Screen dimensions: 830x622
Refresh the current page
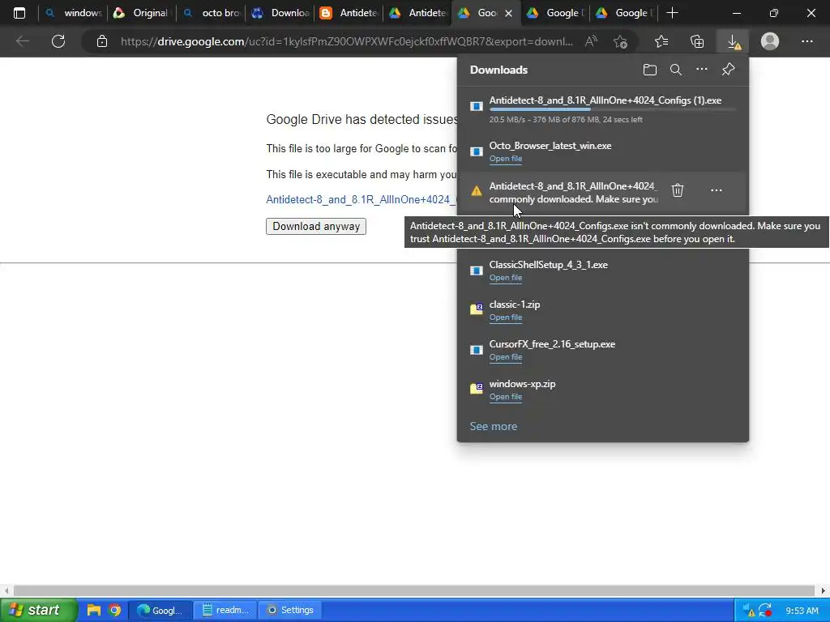[x=58, y=41]
